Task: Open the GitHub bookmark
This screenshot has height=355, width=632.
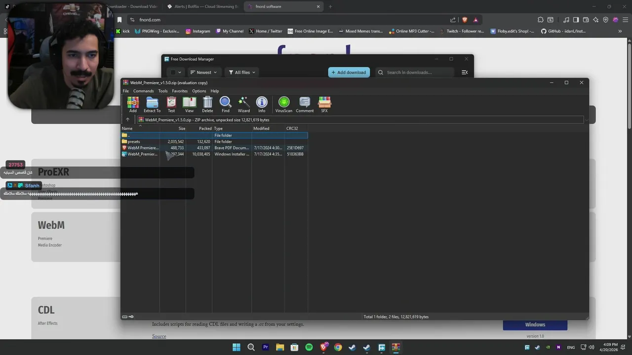Action: coord(563,31)
